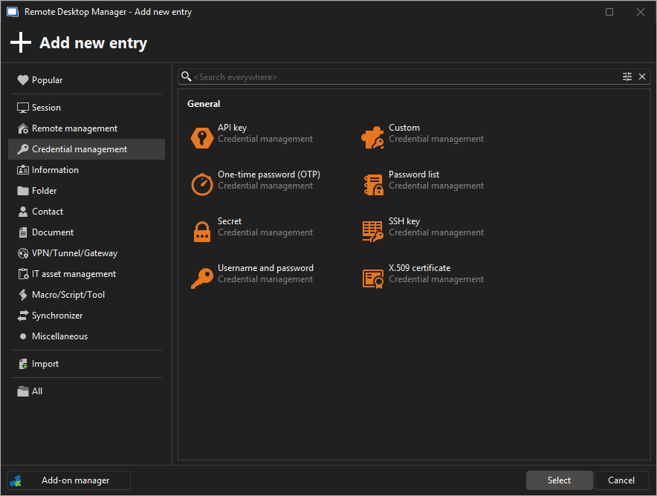Viewport: 657px width, 496px height.
Task: Click the Cancel button
Action: click(x=621, y=480)
